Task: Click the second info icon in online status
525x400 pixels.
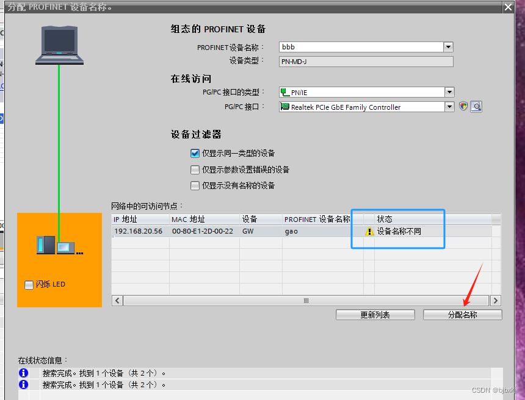Action: click(23, 385)
